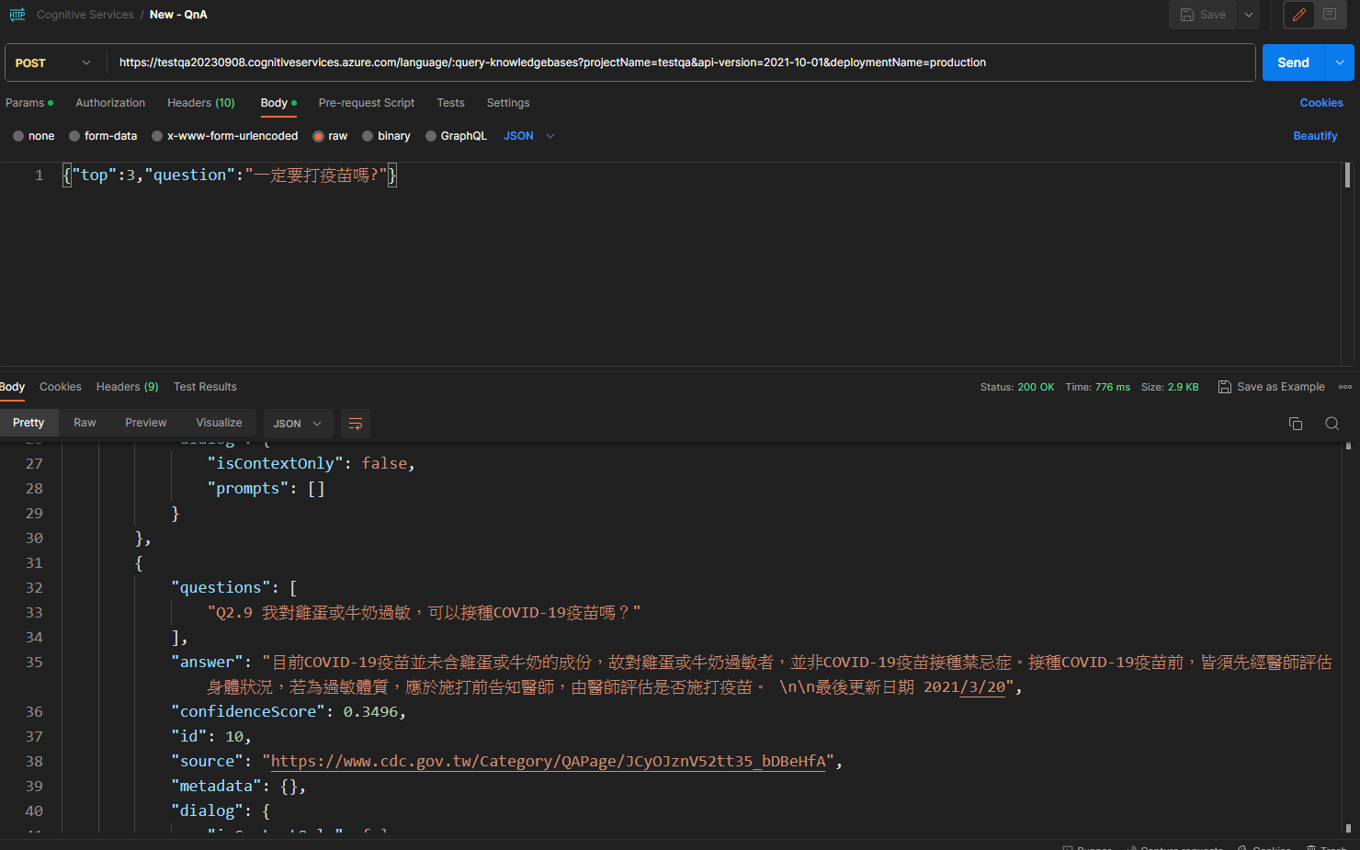1360x850 pixels.
Task: Open the cdc.gov.tw source URL link
Action: (x=549, y=761)
